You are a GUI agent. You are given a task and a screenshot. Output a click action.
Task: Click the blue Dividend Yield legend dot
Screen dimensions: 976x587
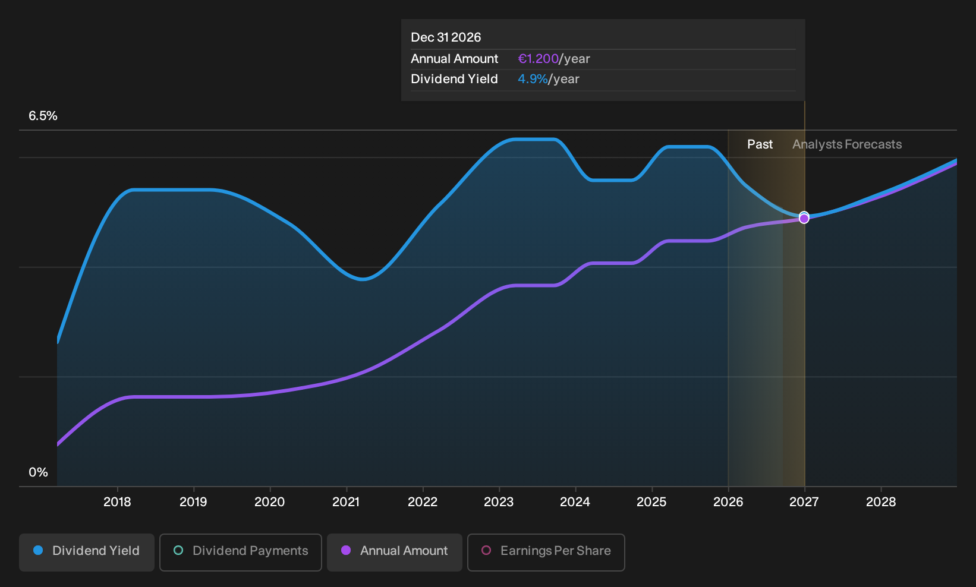pyautogui.click(x=38, y=550)
